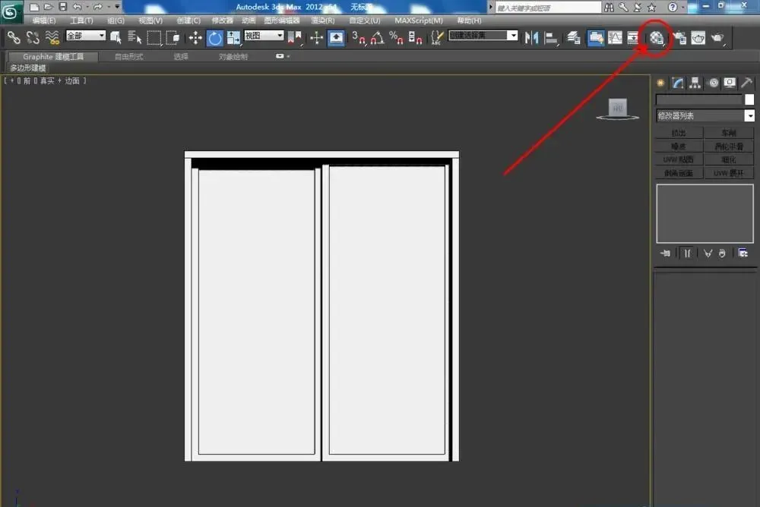
Task: Toggle the pin stack button
Action: click(665, 253)
